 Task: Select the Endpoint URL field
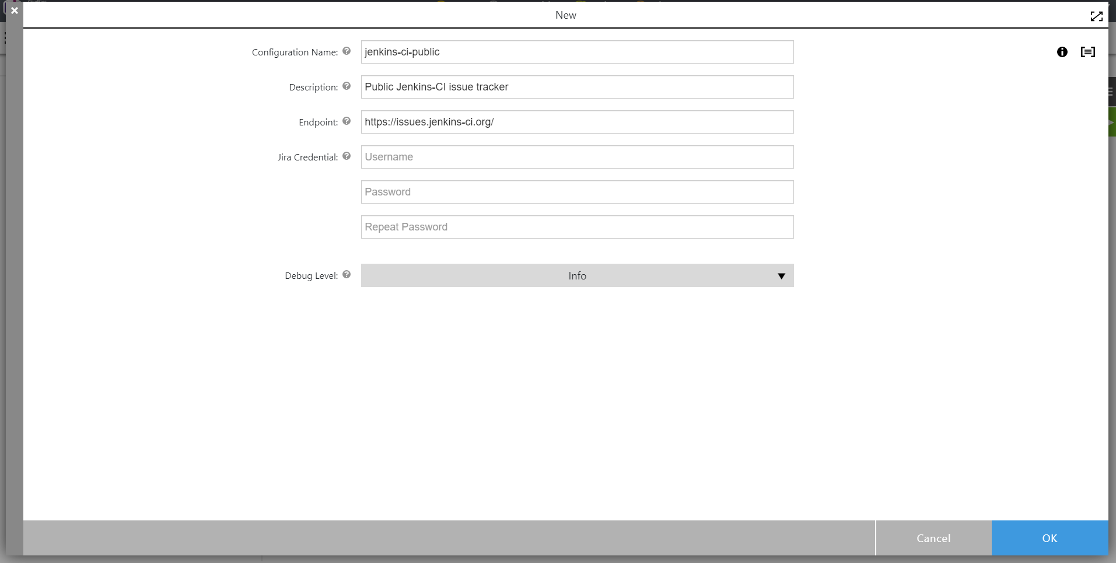[x=577, y=122]
